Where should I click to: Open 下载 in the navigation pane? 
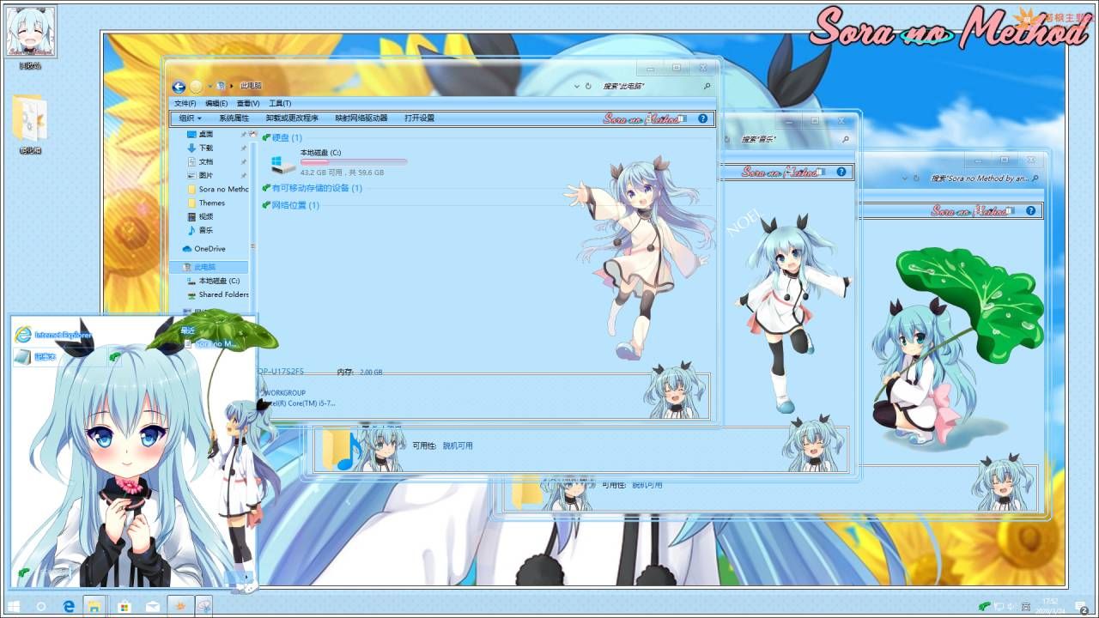click(200, 148)
